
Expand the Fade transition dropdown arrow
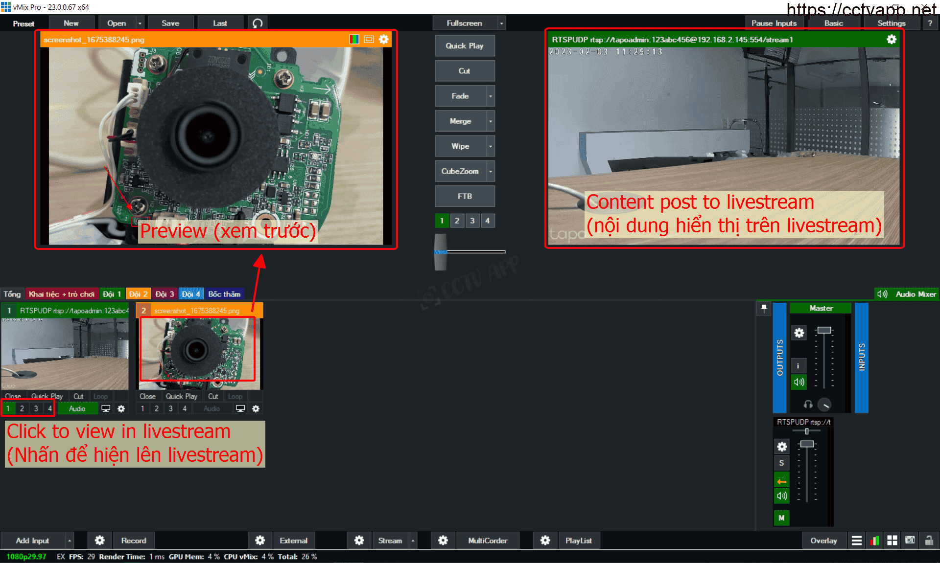(491, 96)
